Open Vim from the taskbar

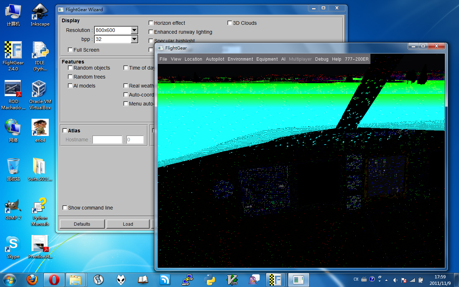pos(232,279)
